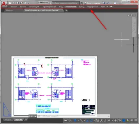Close the command line with X
Screen dimensions: 139x124
click(x=31, y=116)
